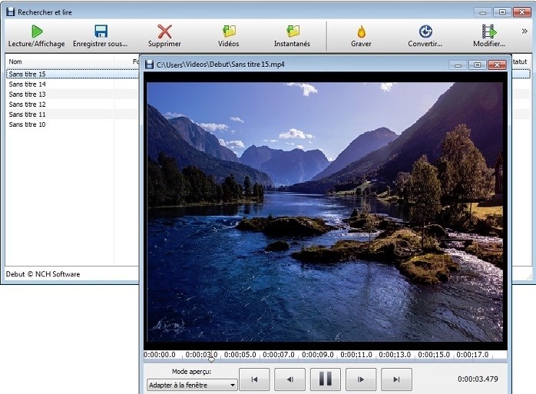Select Sans titre 10 in the list
Viewport: 536px width, 394px height.
(x=28, y=124)
